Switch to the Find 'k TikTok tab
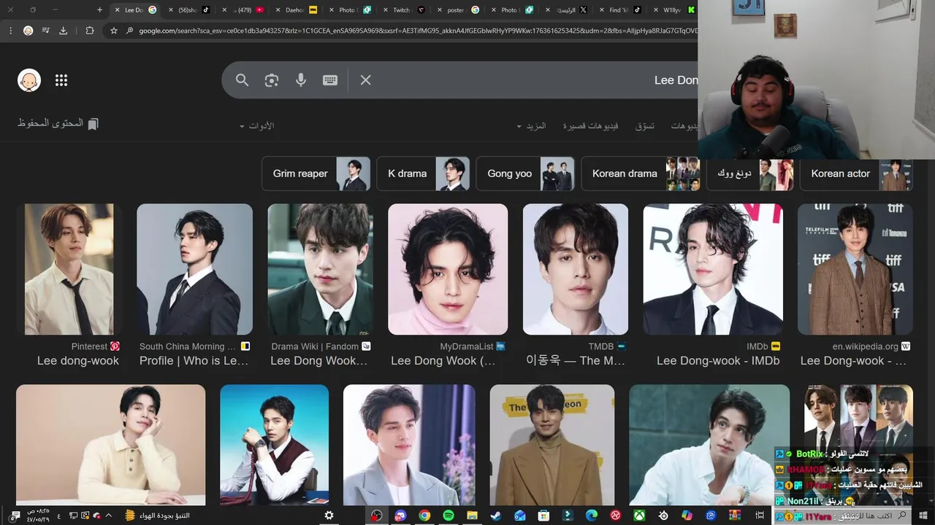This screenshot has height=525, width=935. (620, 10)
